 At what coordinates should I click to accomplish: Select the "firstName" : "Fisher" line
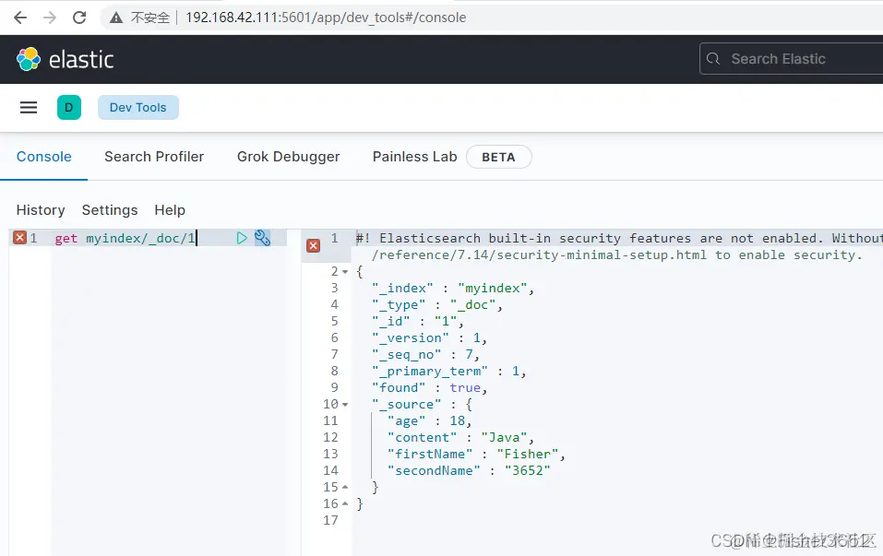pos(476,455)
